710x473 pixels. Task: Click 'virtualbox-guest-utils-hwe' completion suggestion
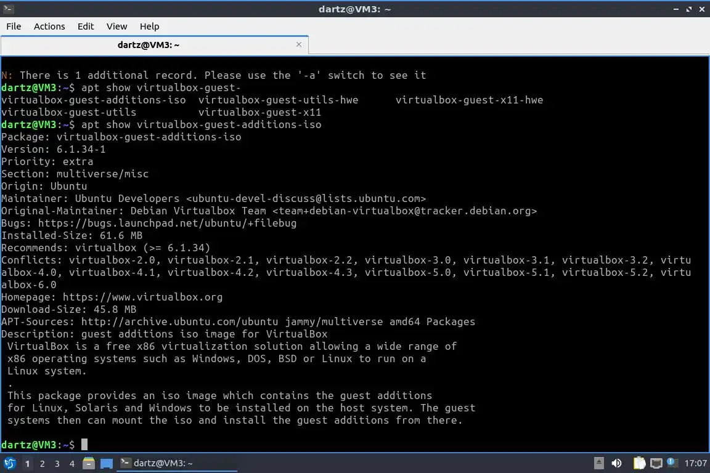(278, 100)
